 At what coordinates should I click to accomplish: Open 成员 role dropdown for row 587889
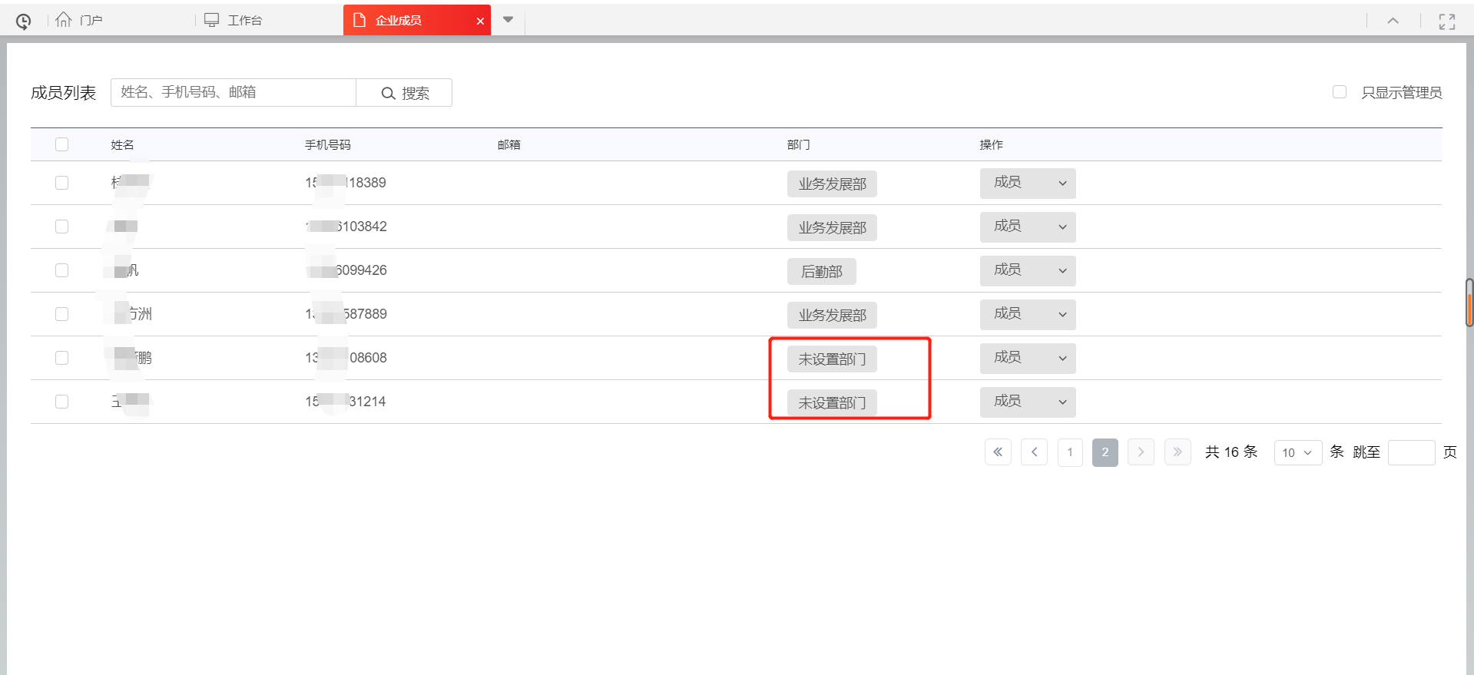pos(1028,315)
